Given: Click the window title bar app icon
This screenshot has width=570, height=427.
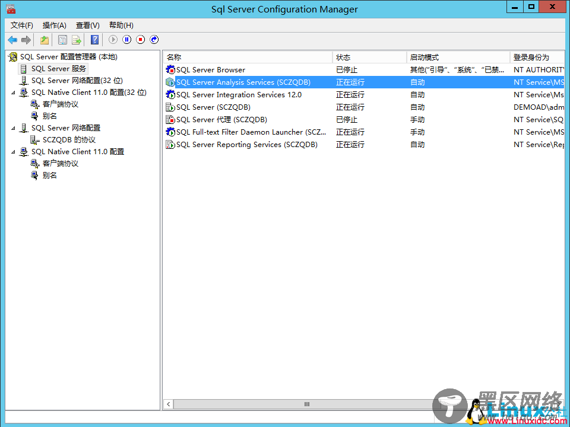Looking at the screenshot, I should (x=11, y=9).
